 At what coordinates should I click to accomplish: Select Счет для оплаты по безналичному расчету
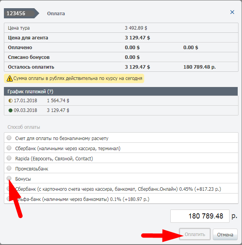[x=9, y=138]
